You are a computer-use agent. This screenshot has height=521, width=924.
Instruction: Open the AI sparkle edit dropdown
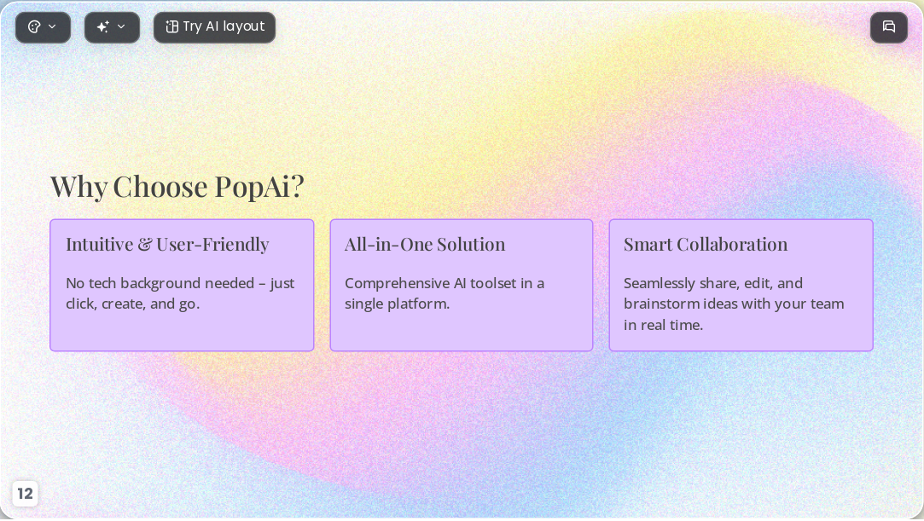[112, 27]
